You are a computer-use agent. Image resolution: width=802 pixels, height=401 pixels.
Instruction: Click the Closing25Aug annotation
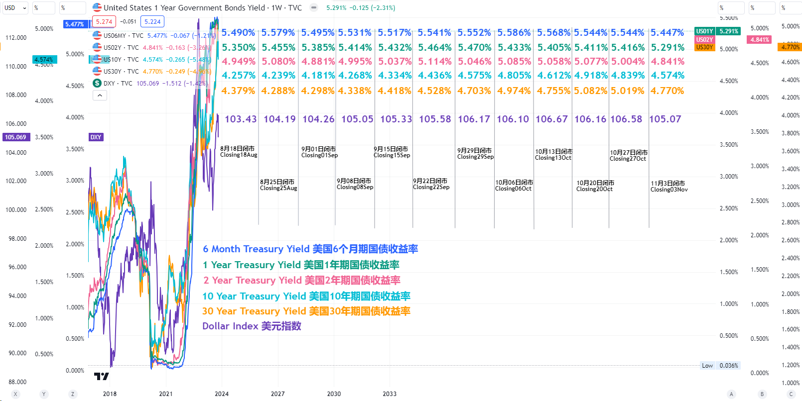tap(278, 185)
